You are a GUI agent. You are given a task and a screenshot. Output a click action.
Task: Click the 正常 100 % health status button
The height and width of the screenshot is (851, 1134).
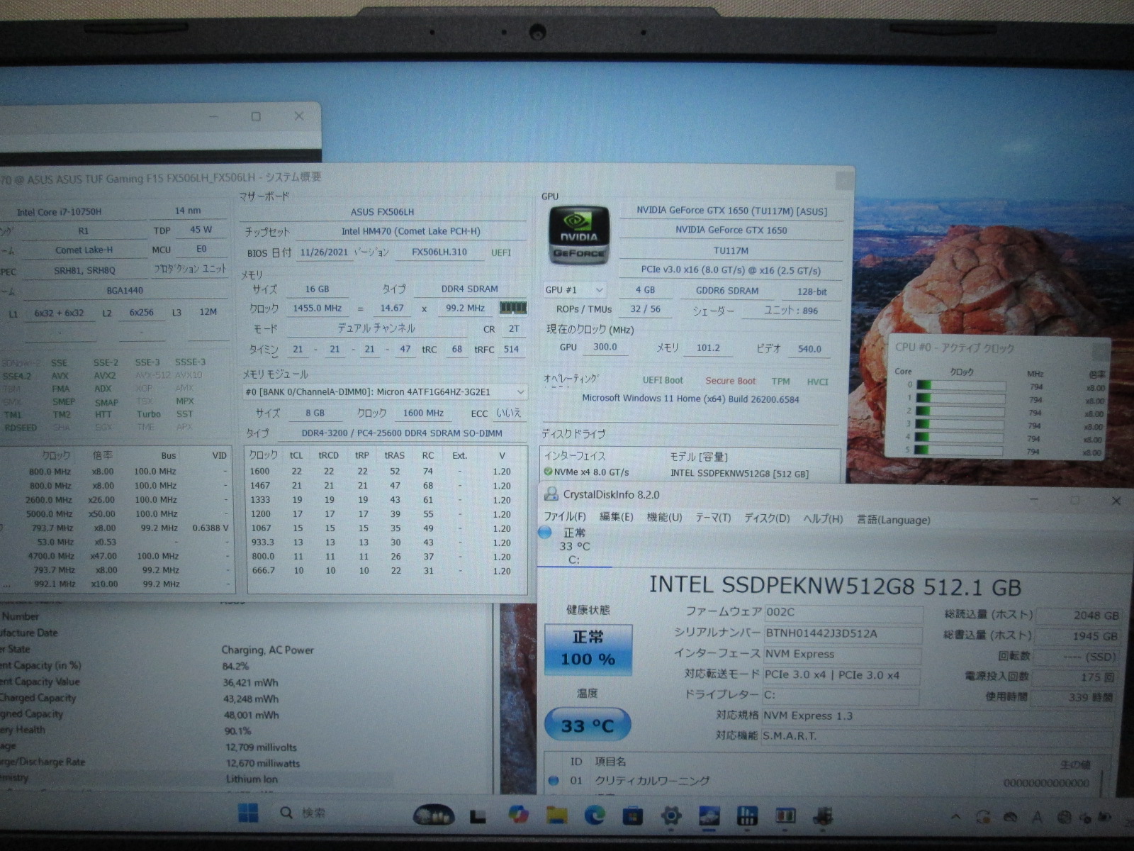(588, 649)
